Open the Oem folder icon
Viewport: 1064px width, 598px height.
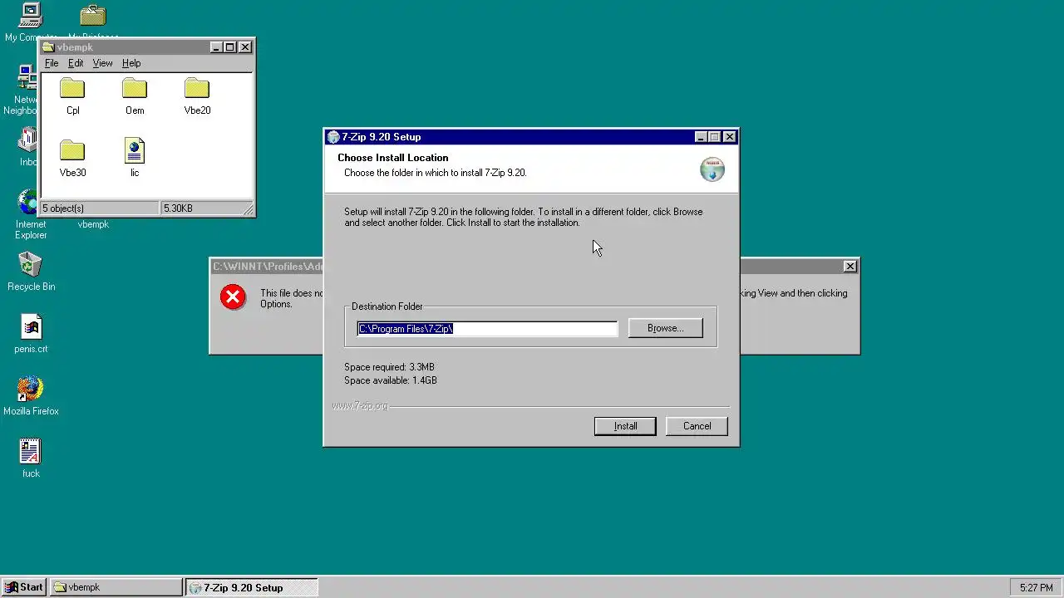135,89
